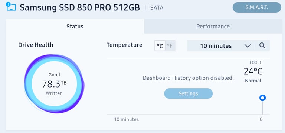Image resolution: width=285 pixels, height=133 pixels.
Task: Click the Samsung SSD 850 PRO 512GB title
Action: [80, 7]
